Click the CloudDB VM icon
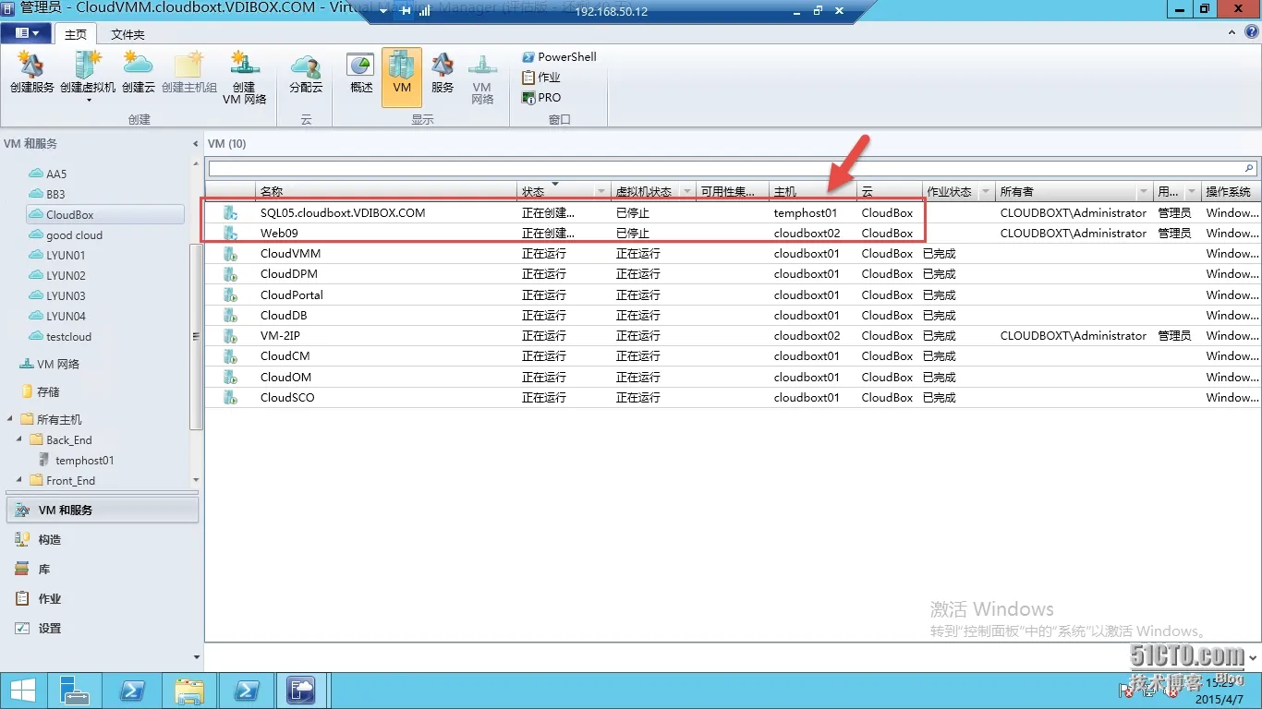1262x709 pixels. tap(230, 315)
